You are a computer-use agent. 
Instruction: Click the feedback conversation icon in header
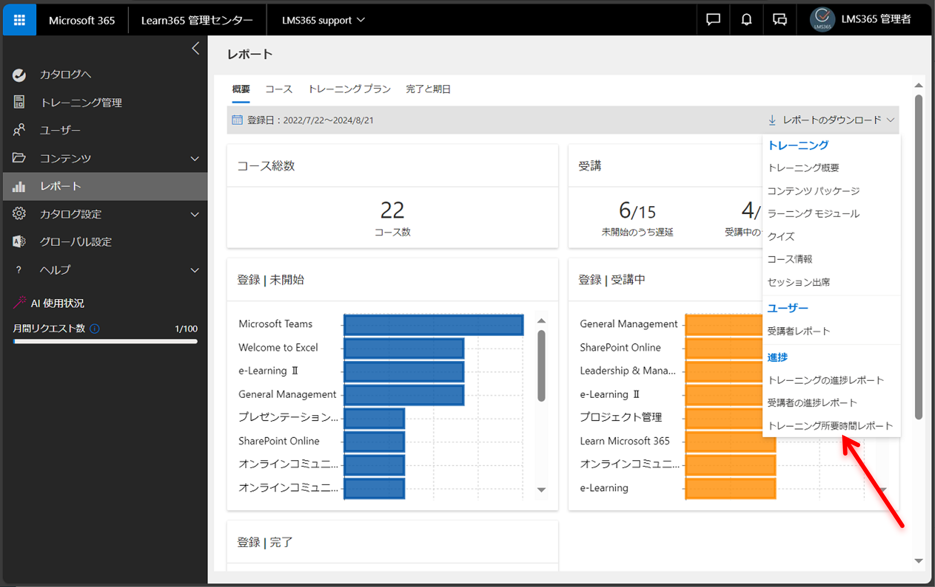pos(779,19)
